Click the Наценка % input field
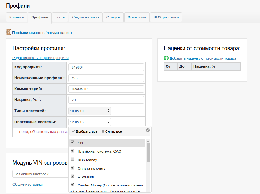 [106, 100]
